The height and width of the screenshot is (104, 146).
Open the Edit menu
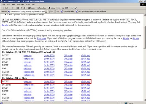(x=8, y=4)
